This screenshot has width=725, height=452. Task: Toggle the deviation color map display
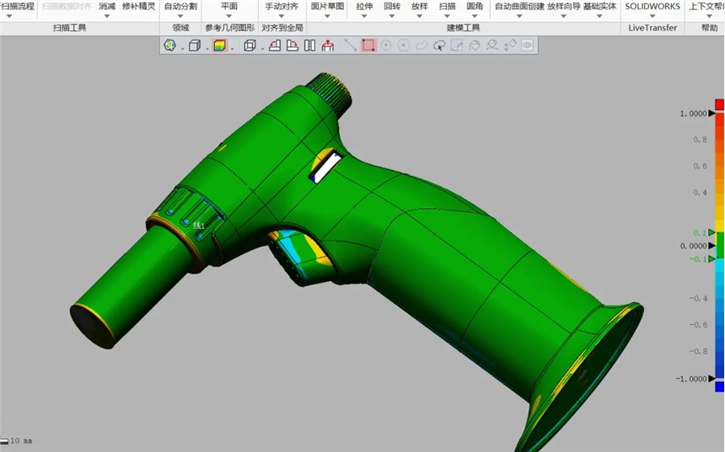(219, 45)
